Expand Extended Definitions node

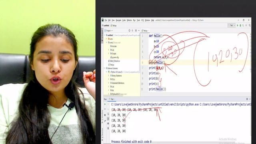coord(109,83)
